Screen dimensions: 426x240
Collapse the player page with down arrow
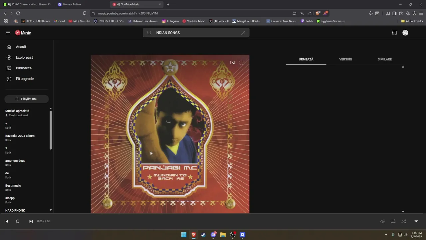tap(416, 221)
